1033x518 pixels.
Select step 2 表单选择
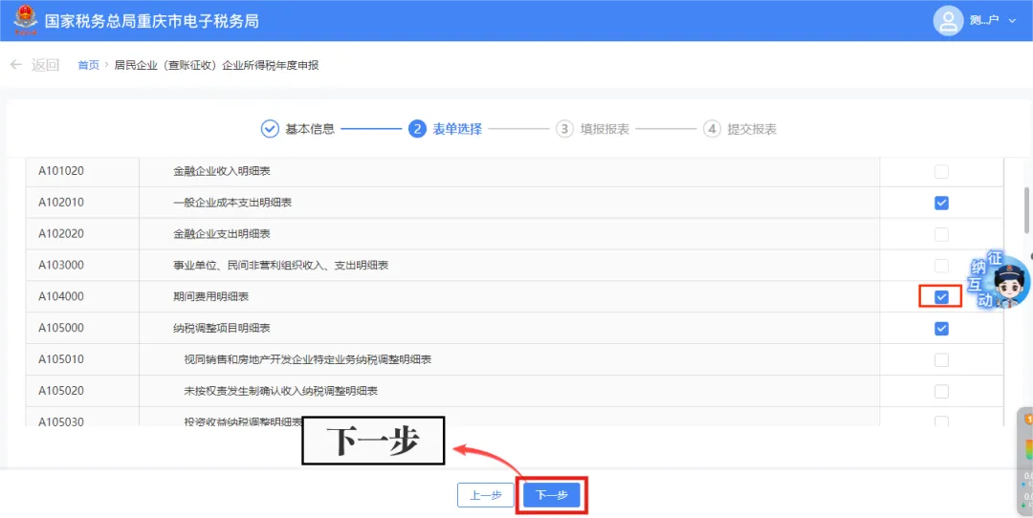(446, 129)
